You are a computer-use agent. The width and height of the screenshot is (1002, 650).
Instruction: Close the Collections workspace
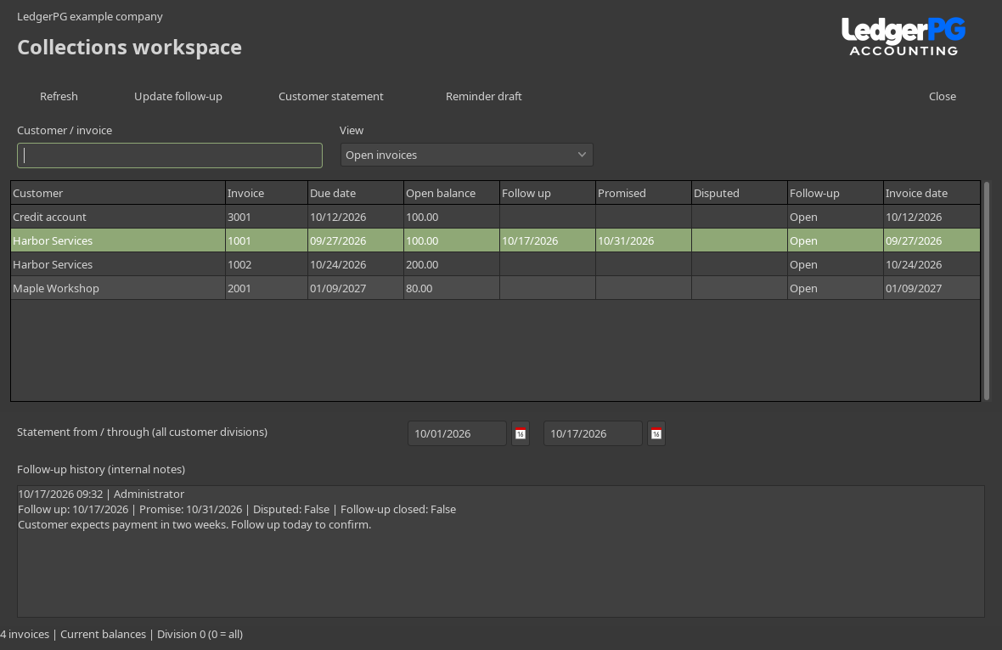[x=943, y=97]
